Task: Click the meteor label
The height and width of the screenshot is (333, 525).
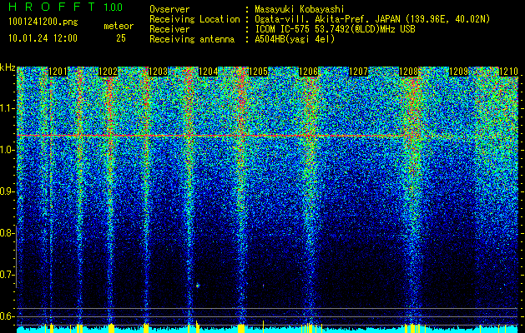Action: pyautogui.click(x=119, y=26)
